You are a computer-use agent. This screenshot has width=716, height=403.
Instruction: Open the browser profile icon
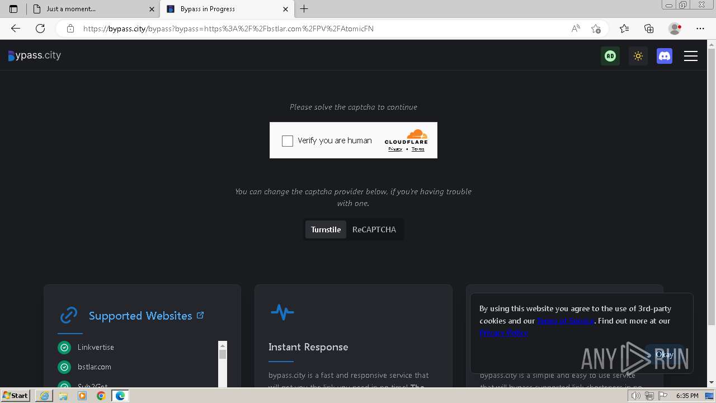pos(675,29)
